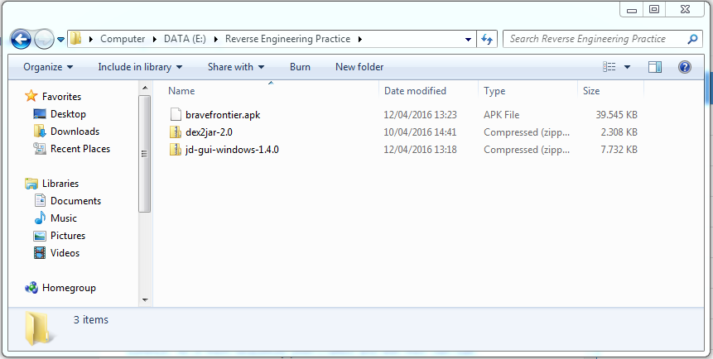This screenshot has width=713, height=359.
Task: Open Include in library menu
Action: point(140,67)
